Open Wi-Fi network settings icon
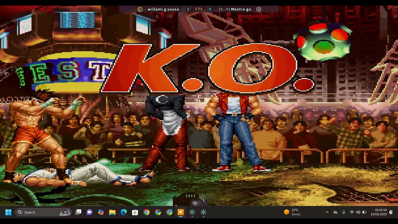The image size is (398, 224). tap(352, 212)
